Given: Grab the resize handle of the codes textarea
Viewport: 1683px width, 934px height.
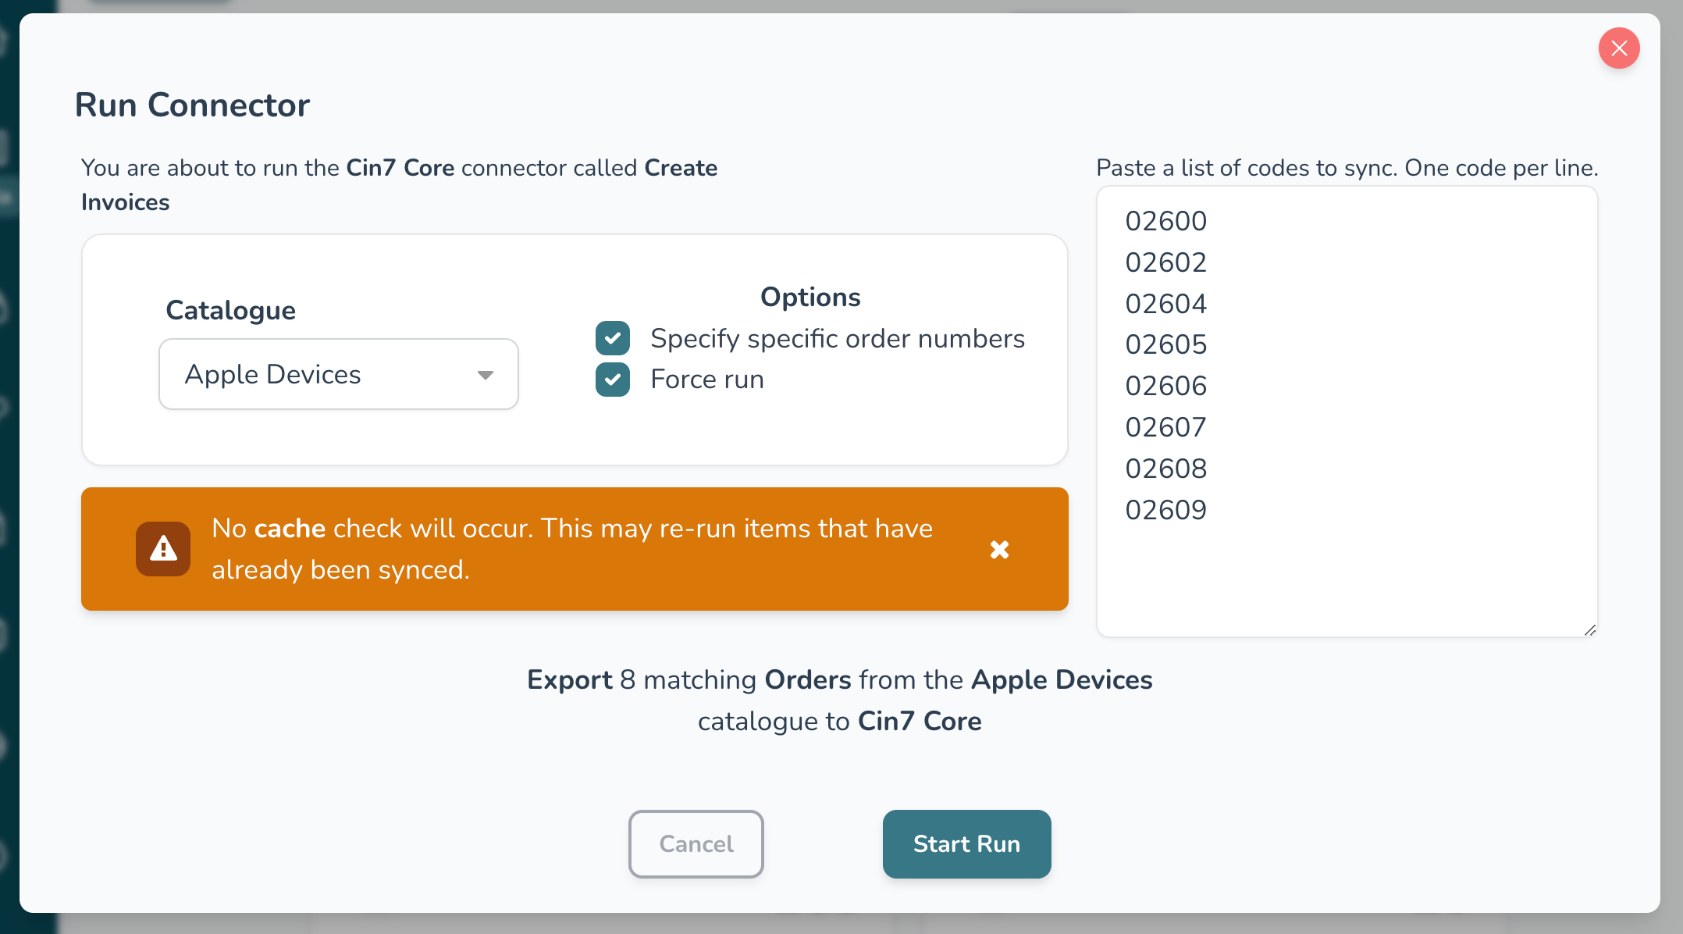Looking at the screenshot, I should click(x=1590, y=630).
